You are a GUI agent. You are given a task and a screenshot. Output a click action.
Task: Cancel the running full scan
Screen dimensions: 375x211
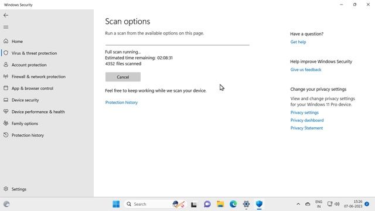click(123, 77)
